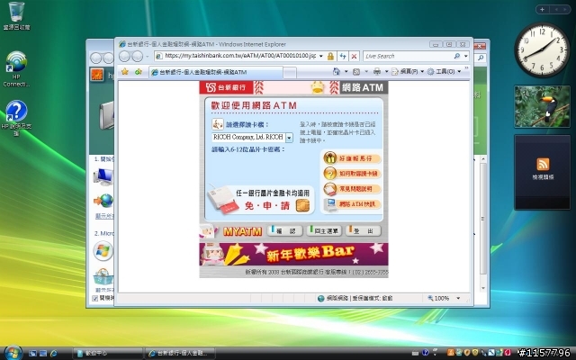Screen dimensions: 576x360
Task: Expand the Feeds icon dropdown arrow
Action: 366,72
